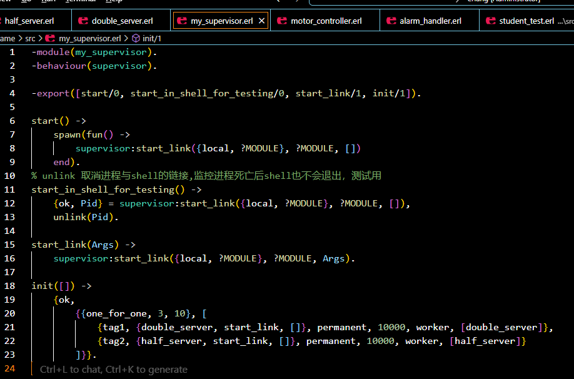Switch to the half_server.erl tab
This screenshot has width=574, height=379.
29,21
